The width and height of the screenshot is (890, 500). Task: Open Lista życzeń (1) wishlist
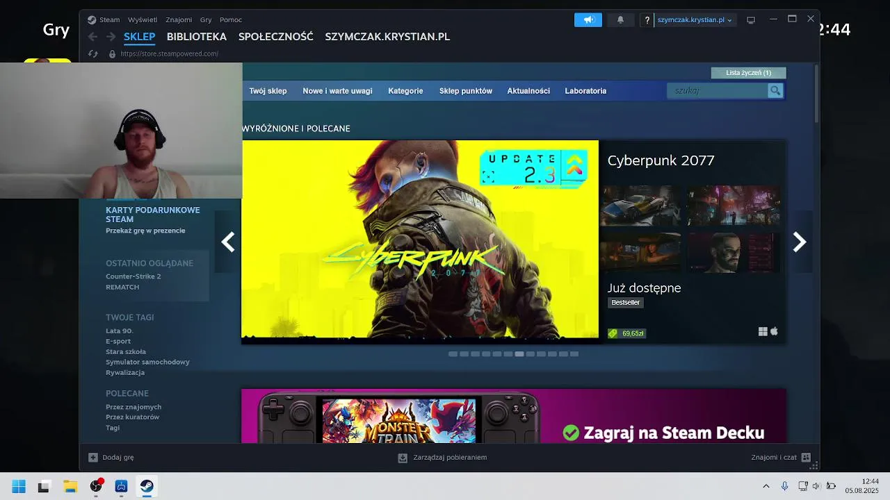click(x=748, y=73)
